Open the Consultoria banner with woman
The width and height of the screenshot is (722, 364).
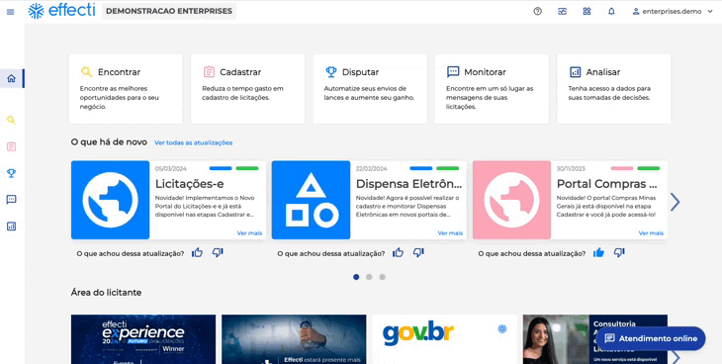(595, 339)
